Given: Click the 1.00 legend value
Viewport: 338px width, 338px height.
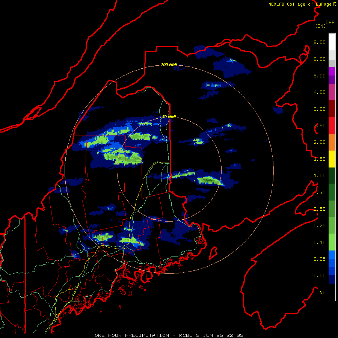Looking at the screenshot, I should point(320,176).
